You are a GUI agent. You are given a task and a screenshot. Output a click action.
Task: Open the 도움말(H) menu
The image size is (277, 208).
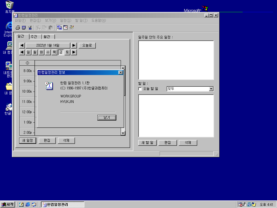click(98, 21)
